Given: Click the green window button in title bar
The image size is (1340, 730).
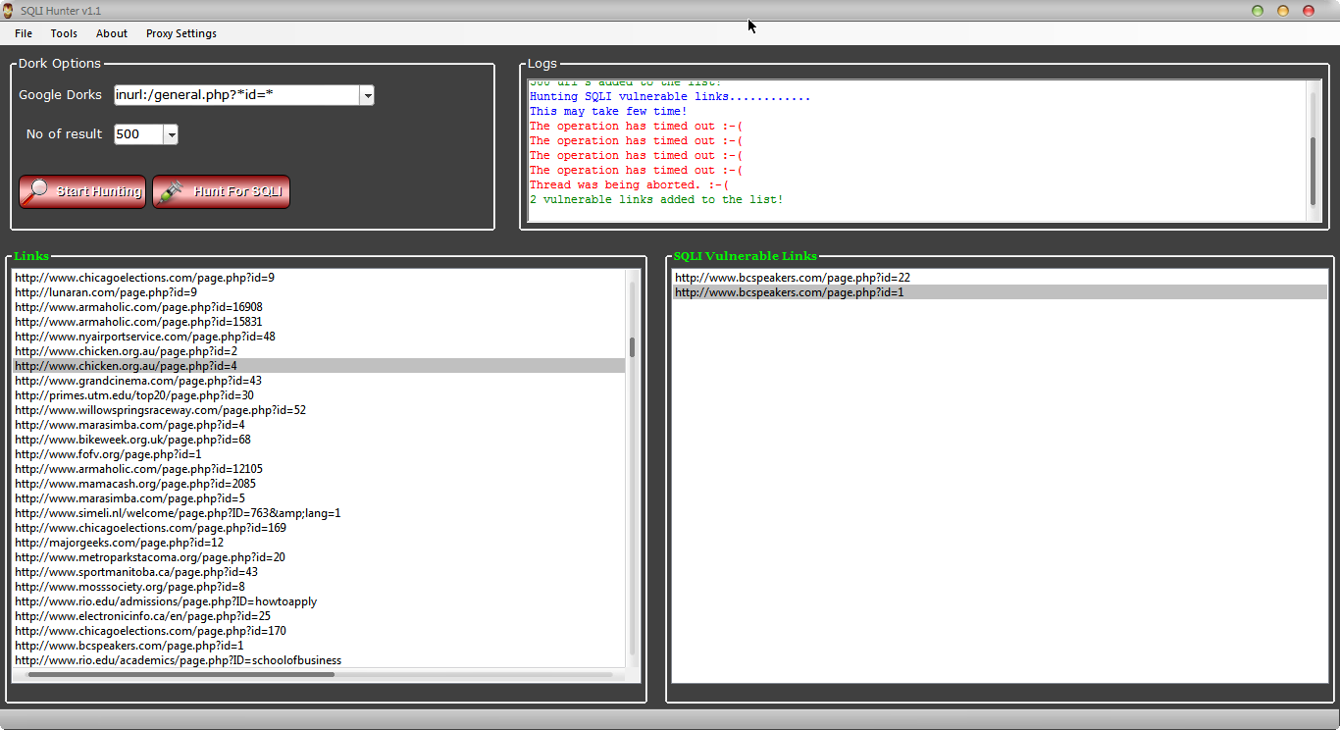Looking at the screenshot, I should (x=1258, y=11).
